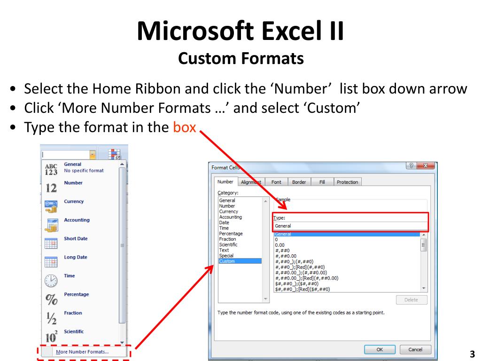Click the Number format combo box field

(x=65, y=155)
